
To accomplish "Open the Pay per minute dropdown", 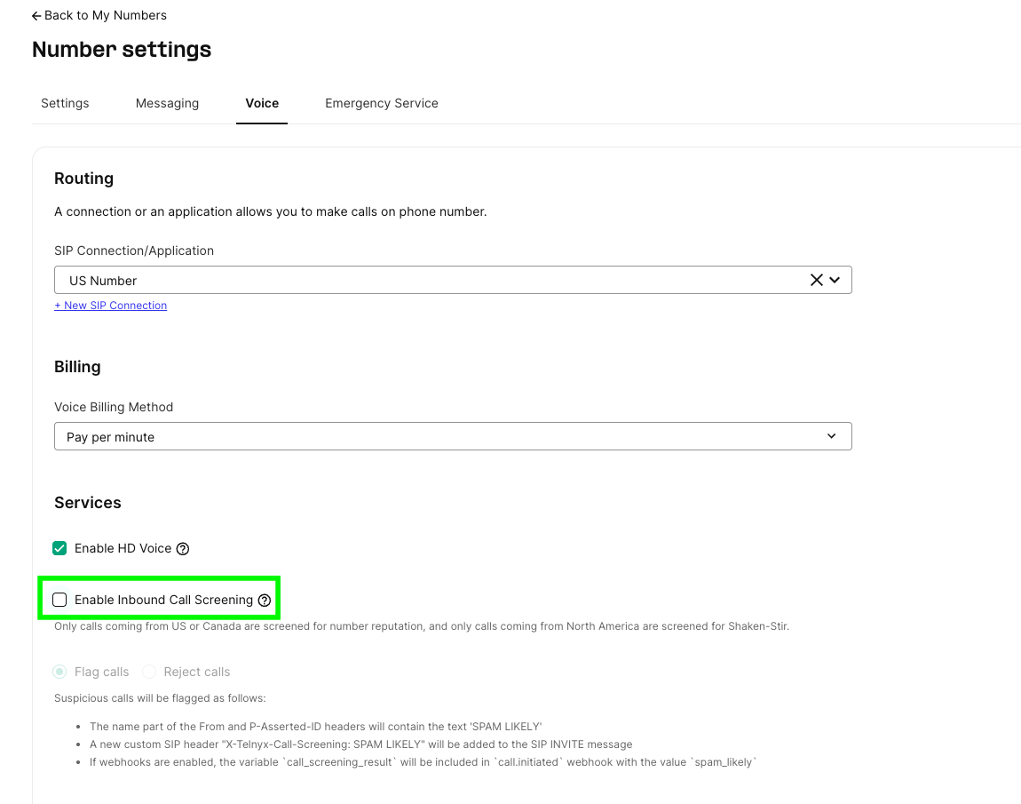I will pos(453,436).
